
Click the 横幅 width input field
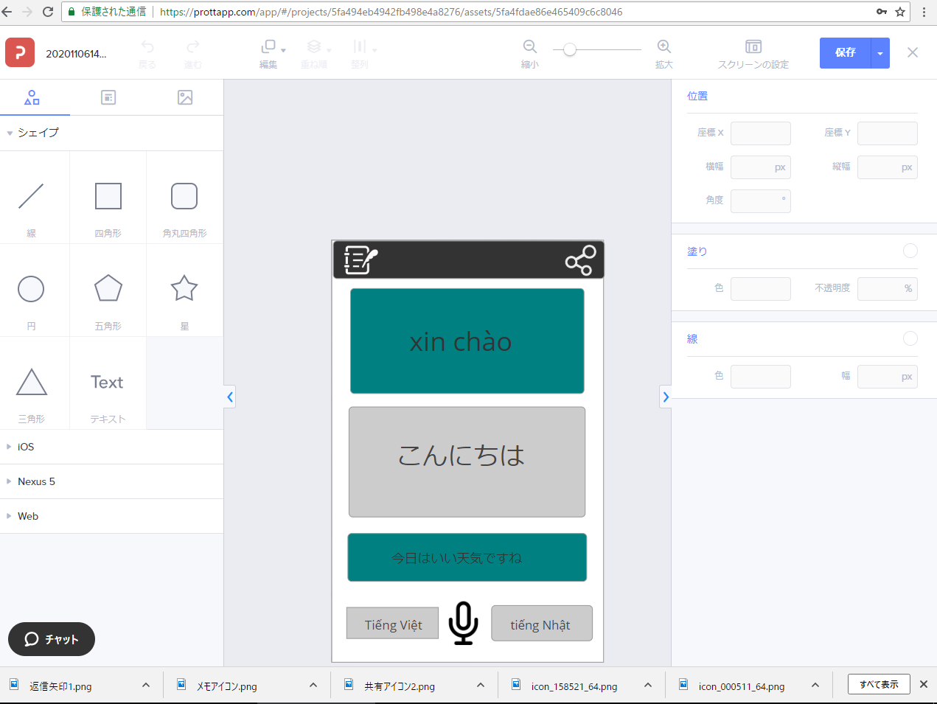click(x=761, y=167)
